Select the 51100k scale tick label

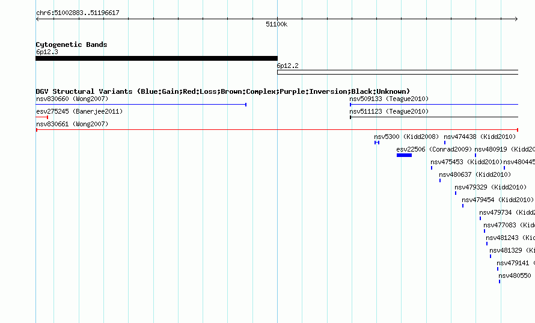pos(277,24)
